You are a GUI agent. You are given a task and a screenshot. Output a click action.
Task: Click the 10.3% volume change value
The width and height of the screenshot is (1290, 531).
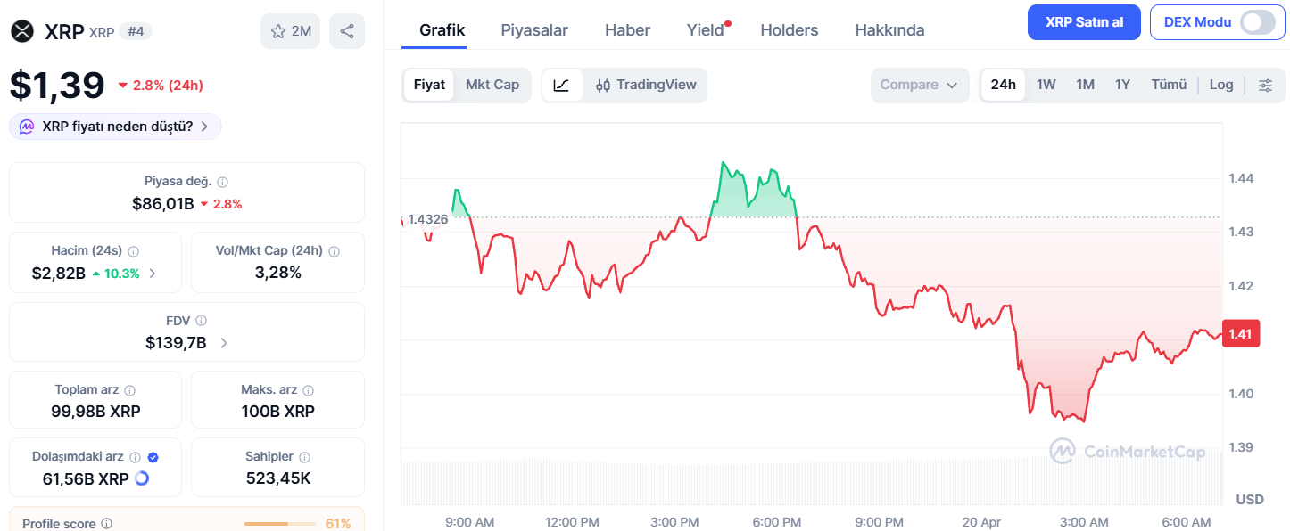(x=122, y=274)
